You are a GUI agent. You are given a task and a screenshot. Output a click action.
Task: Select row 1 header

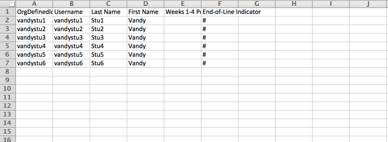pos(8,12)
